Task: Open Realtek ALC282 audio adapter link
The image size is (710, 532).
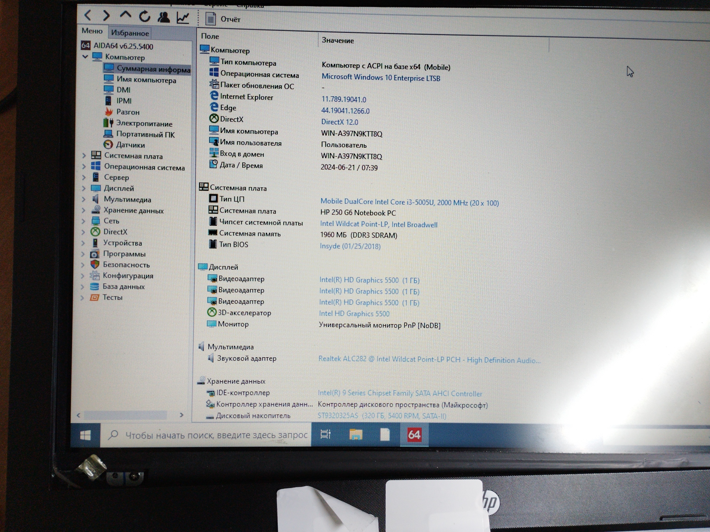Action: 429,360
